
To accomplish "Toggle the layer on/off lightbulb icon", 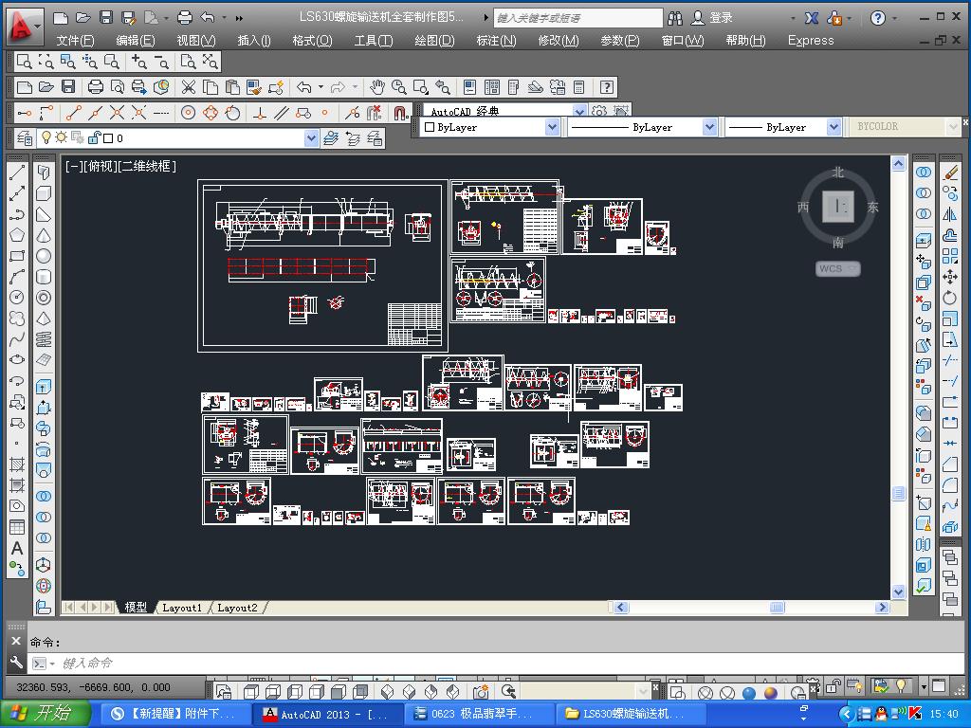I will pos(46,138).
